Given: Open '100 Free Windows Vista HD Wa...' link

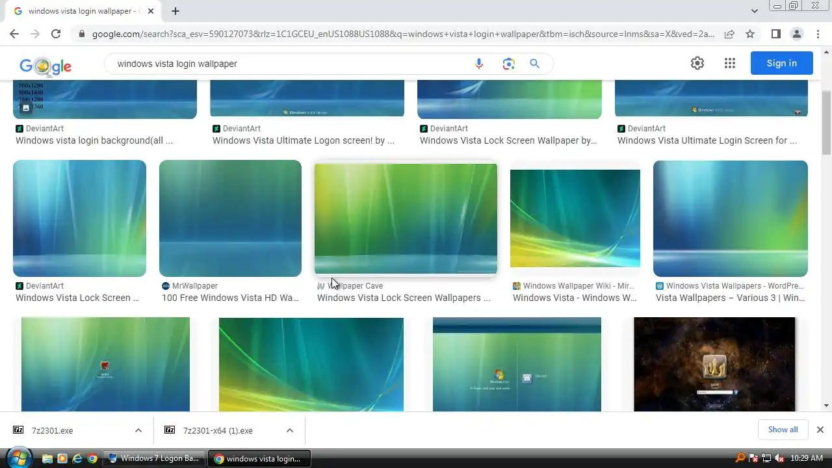Looking at the screenshot, I should click(x=230, y=298).
